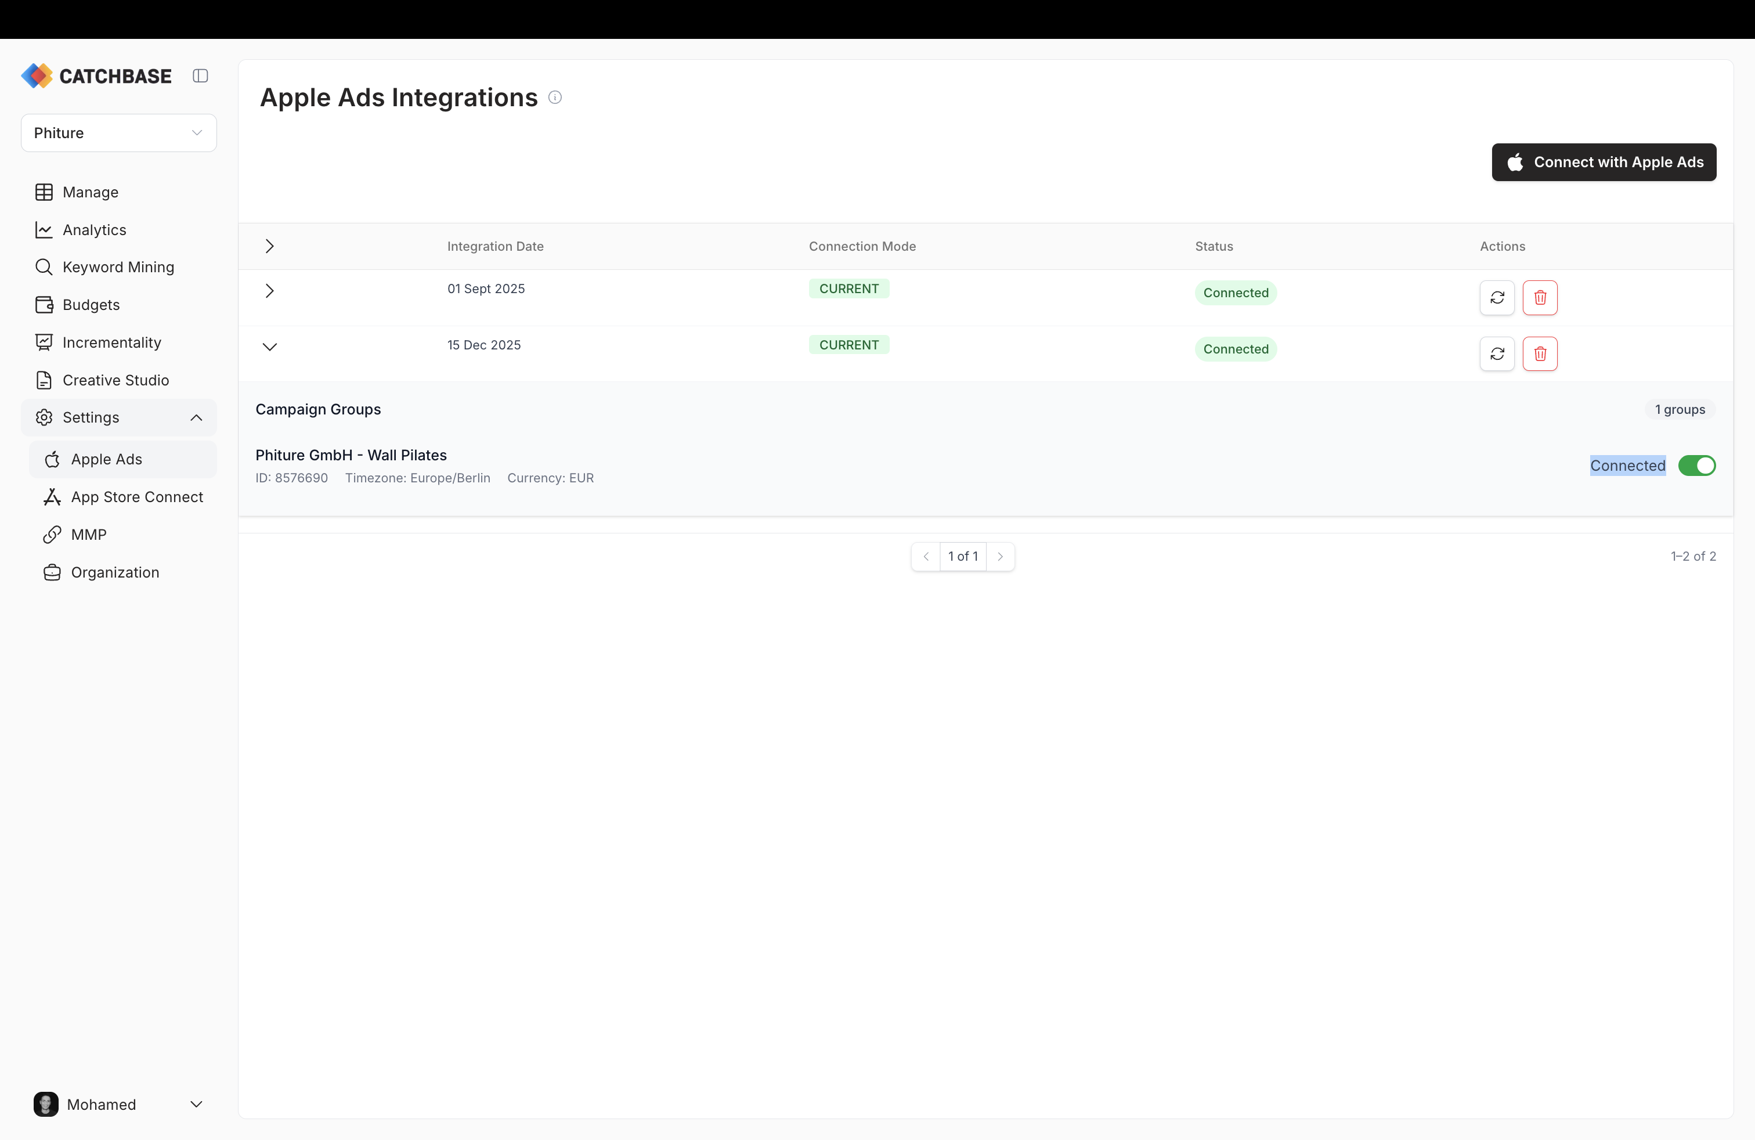1755x1140 pixels.
Task: Open the Phiture workspace dropdown
Action: click(x=118, y=133)
